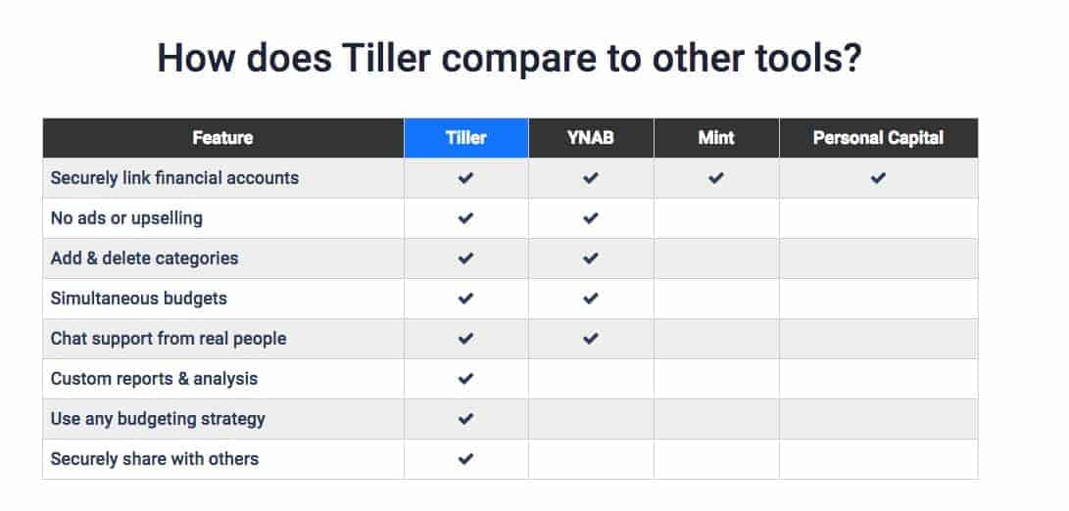
Task: Click the 'Custom reports & analysis' row label
Action: pyautogui.click(x=154, y=379)
